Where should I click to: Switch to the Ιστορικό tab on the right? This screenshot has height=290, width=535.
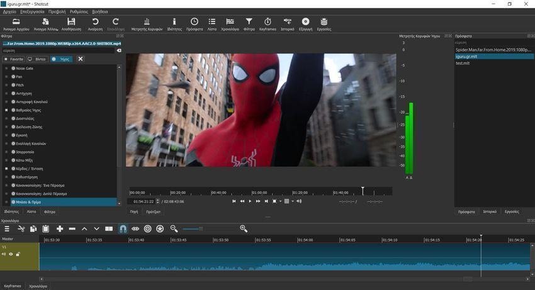[490, 212]
